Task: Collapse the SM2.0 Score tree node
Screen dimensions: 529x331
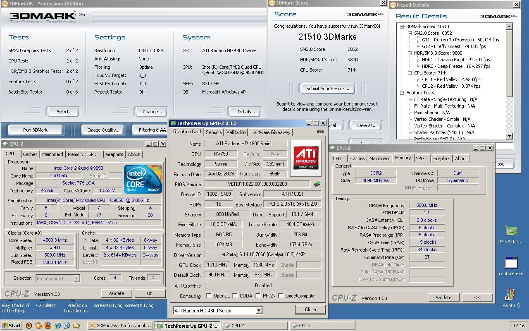Action: click(x=410, y=33)
